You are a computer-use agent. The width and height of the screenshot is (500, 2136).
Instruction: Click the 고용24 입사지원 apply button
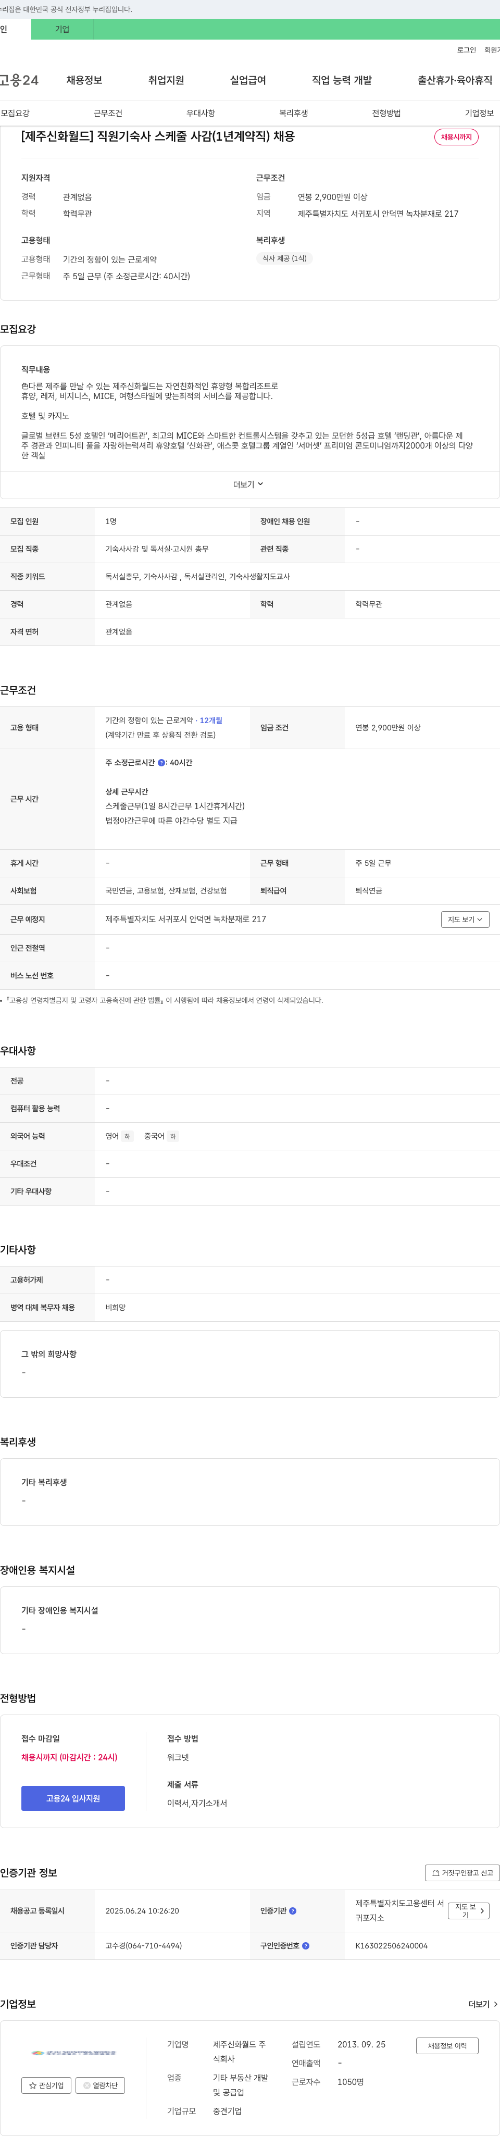(x=73, y=1798)
